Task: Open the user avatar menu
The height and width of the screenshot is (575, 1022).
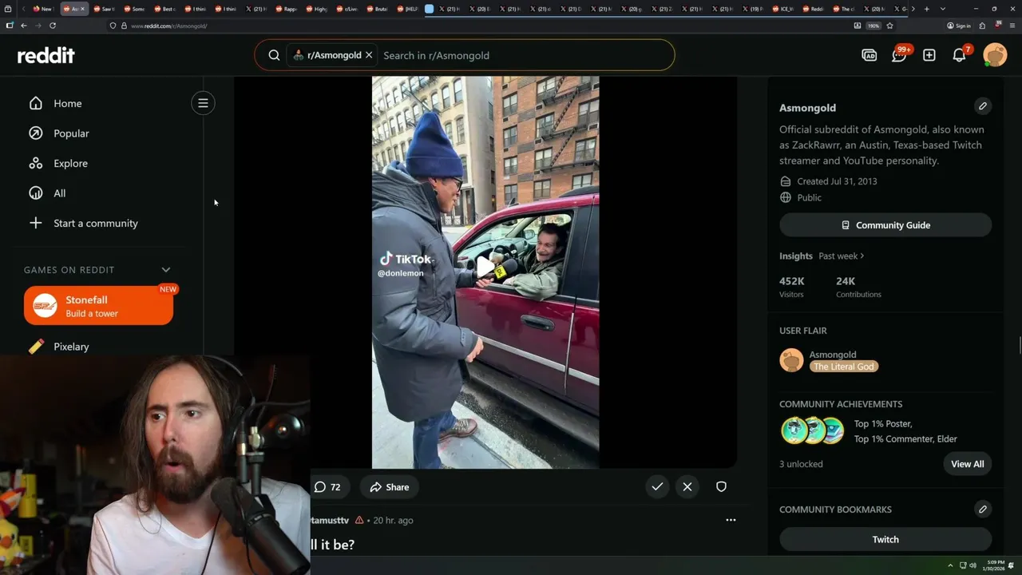Action: [x=995, y=55]
